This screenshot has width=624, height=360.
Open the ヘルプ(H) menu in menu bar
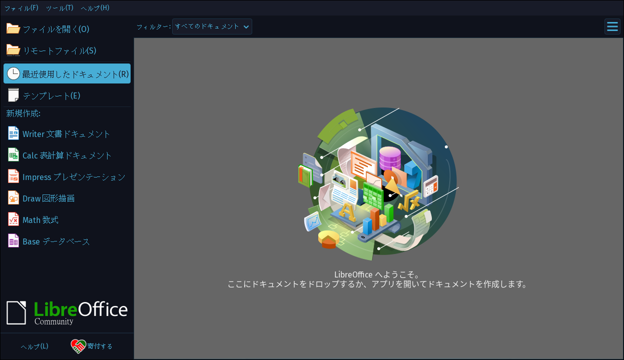(x=95, y=8)
